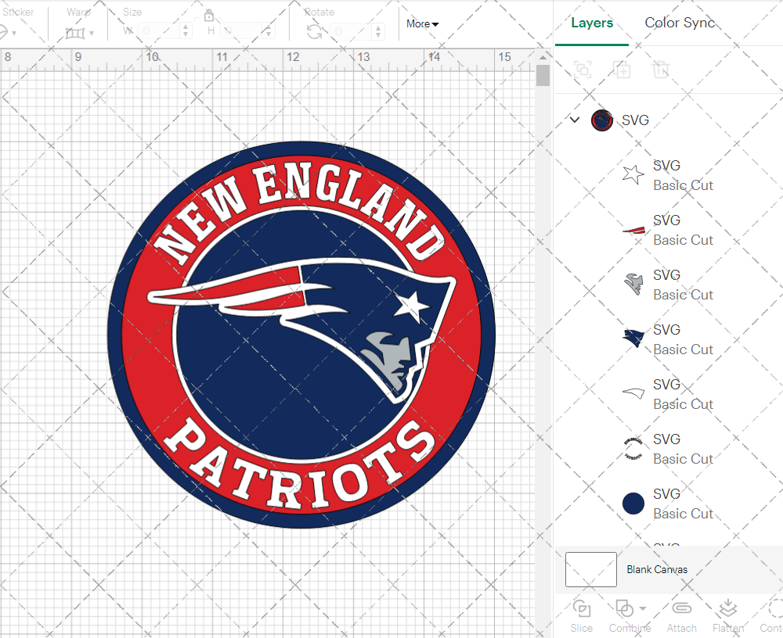This screenshot has width=783, height=638.
Task: Click Basic Cut under star layer
Action: click(683, 185)
